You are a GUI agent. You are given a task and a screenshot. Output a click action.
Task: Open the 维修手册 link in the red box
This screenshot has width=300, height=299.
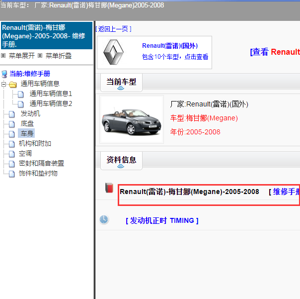286,192
